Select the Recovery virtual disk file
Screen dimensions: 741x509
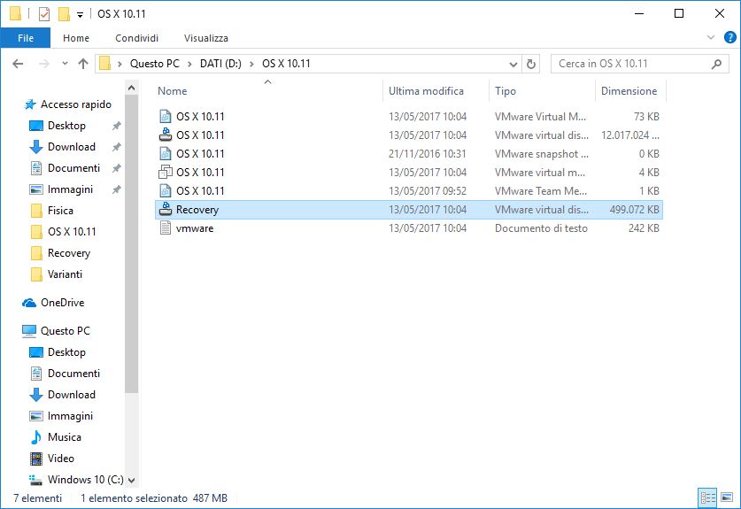point(409,210)
